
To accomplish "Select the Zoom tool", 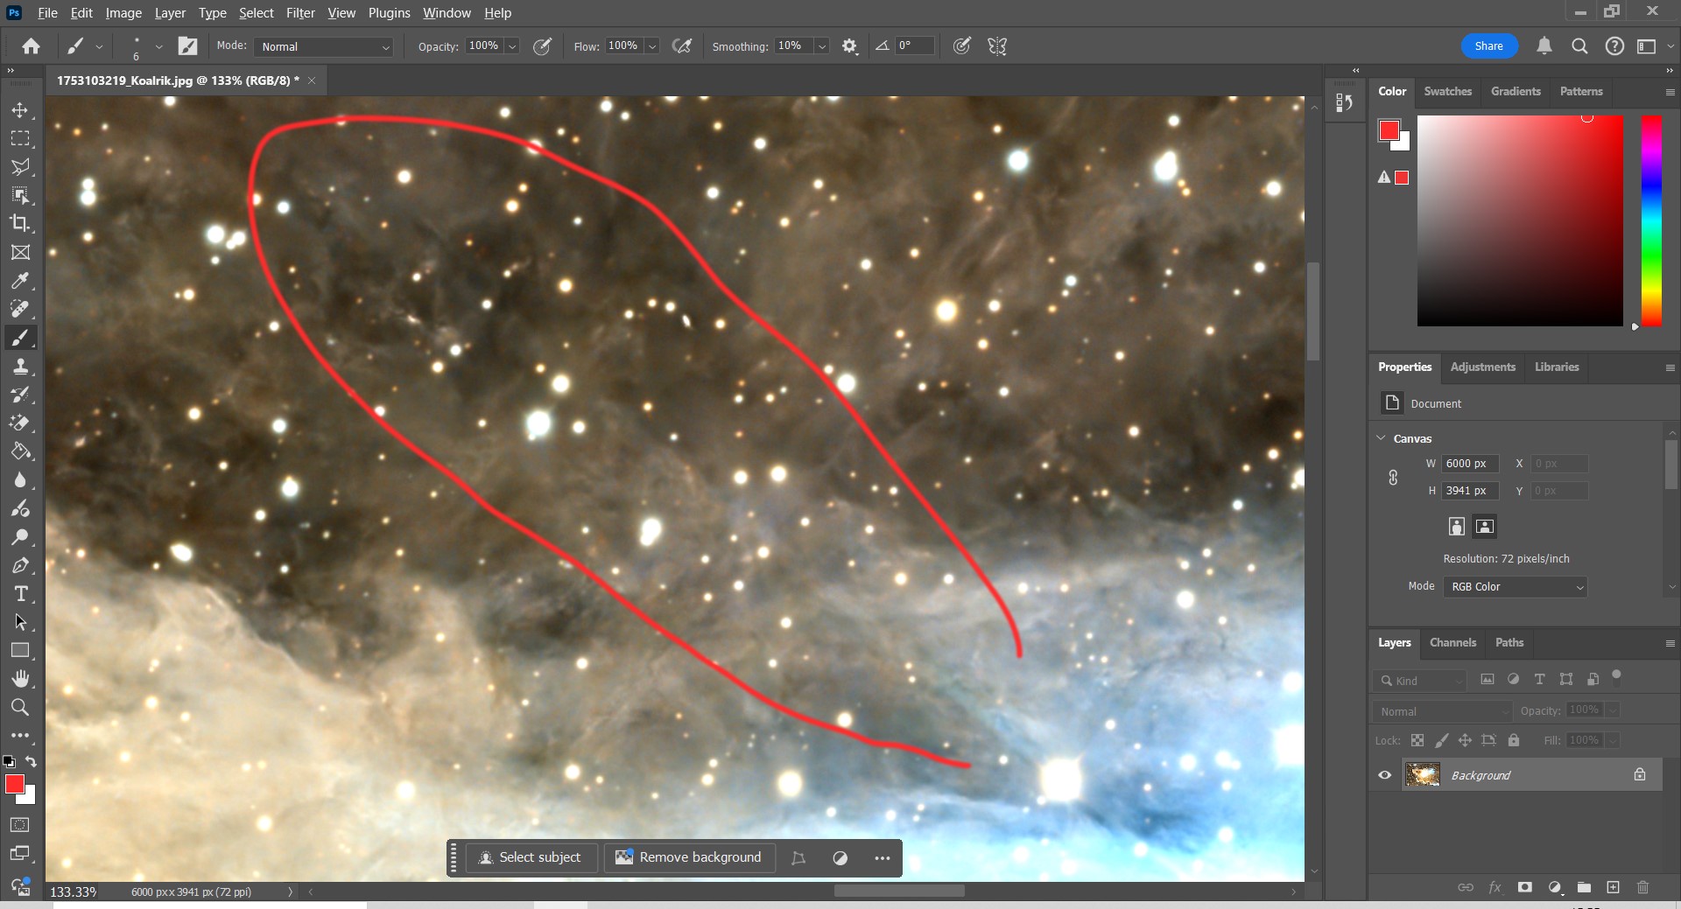I will tap(20, 708).
